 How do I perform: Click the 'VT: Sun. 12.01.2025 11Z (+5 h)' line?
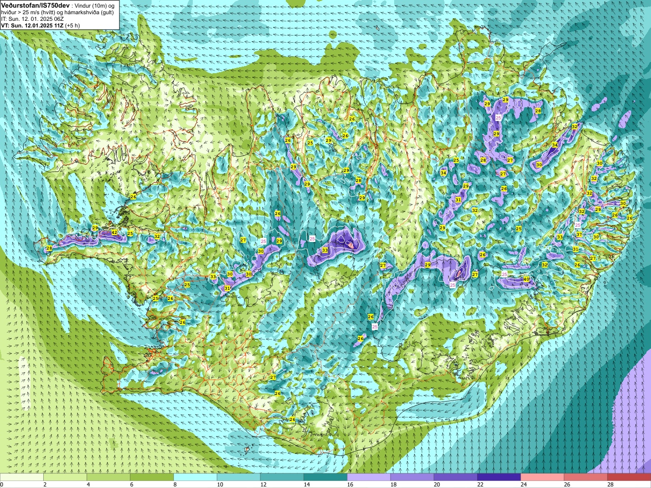pyautogui.click(x=40, y=25)
